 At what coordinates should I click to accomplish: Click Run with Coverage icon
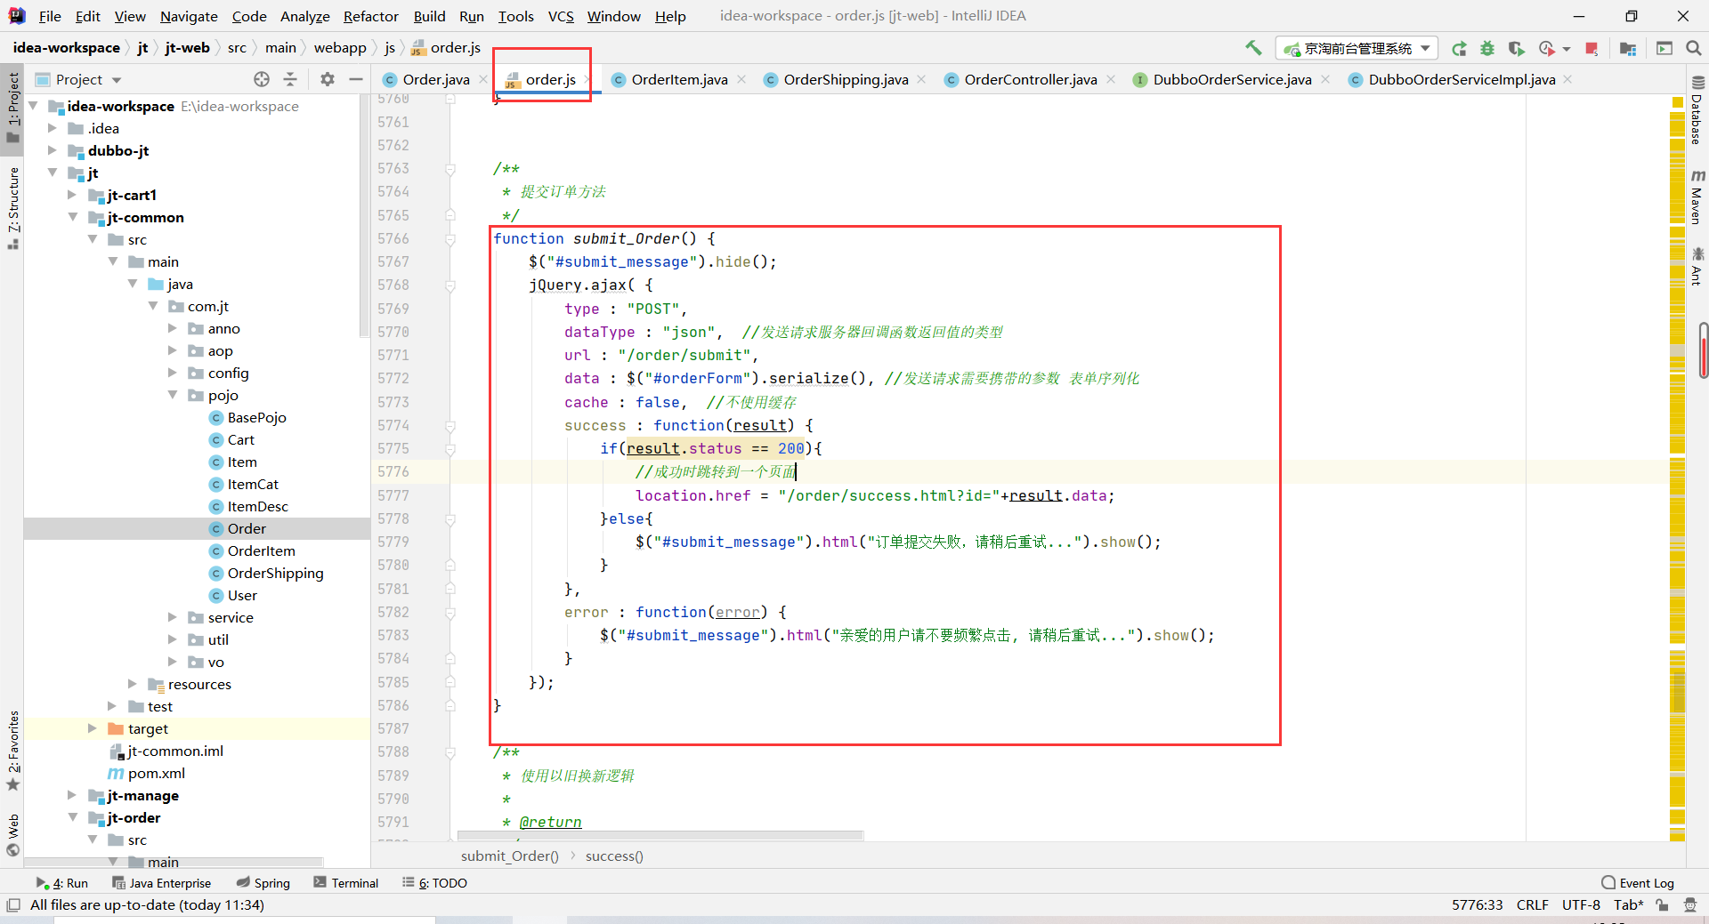1516,48
